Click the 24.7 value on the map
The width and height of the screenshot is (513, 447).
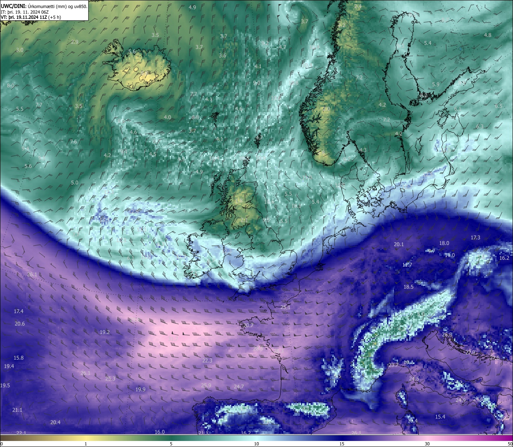click(238, 387)
